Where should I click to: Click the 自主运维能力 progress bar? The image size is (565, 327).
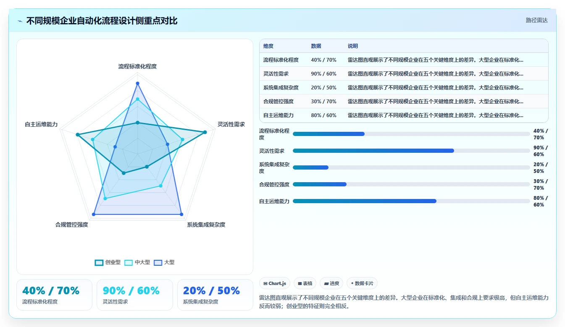[x=411, y=201]
